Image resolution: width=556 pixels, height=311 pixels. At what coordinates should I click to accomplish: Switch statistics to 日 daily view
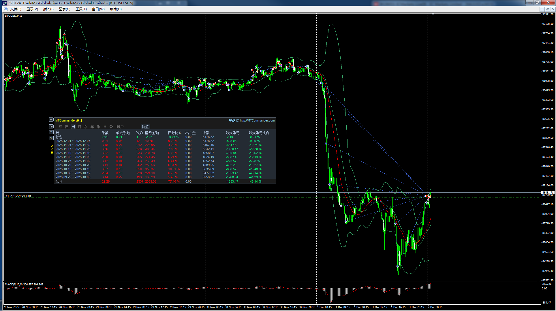click(x=67, y=127)
